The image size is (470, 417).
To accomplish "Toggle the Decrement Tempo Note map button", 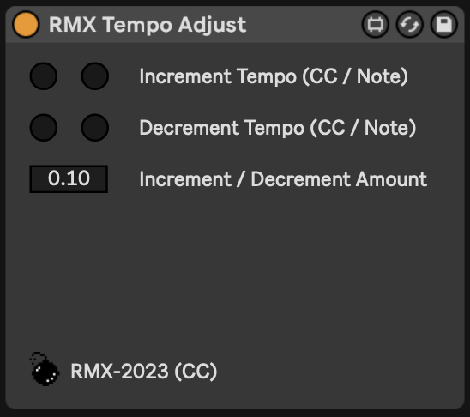I will click(95, 127).
